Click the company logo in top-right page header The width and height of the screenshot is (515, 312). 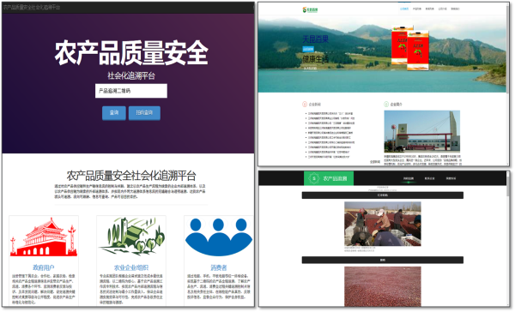pos(310,9)
